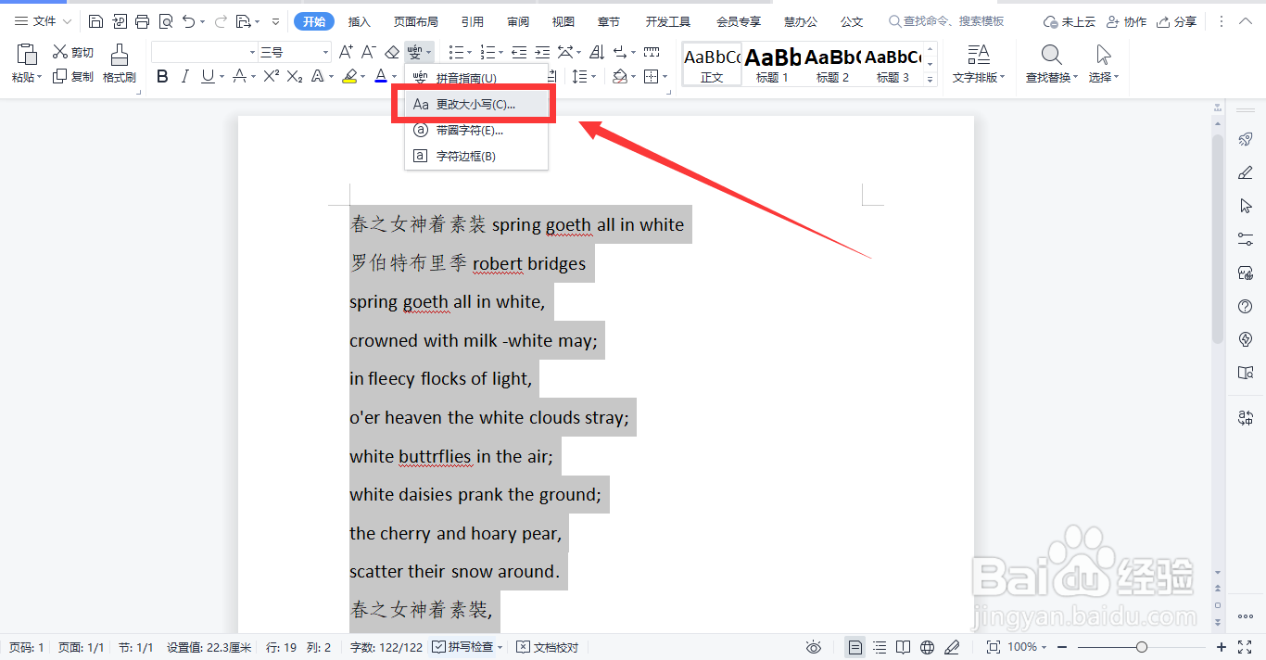Expand the styles gallery more arrow
This screenshot has width=1266, height=660.
point(931,81)
